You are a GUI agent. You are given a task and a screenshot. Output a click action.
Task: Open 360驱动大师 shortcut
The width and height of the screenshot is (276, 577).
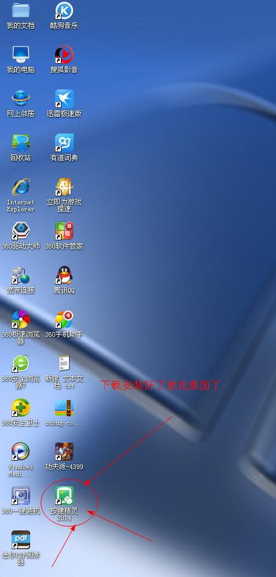click(20, 231)
